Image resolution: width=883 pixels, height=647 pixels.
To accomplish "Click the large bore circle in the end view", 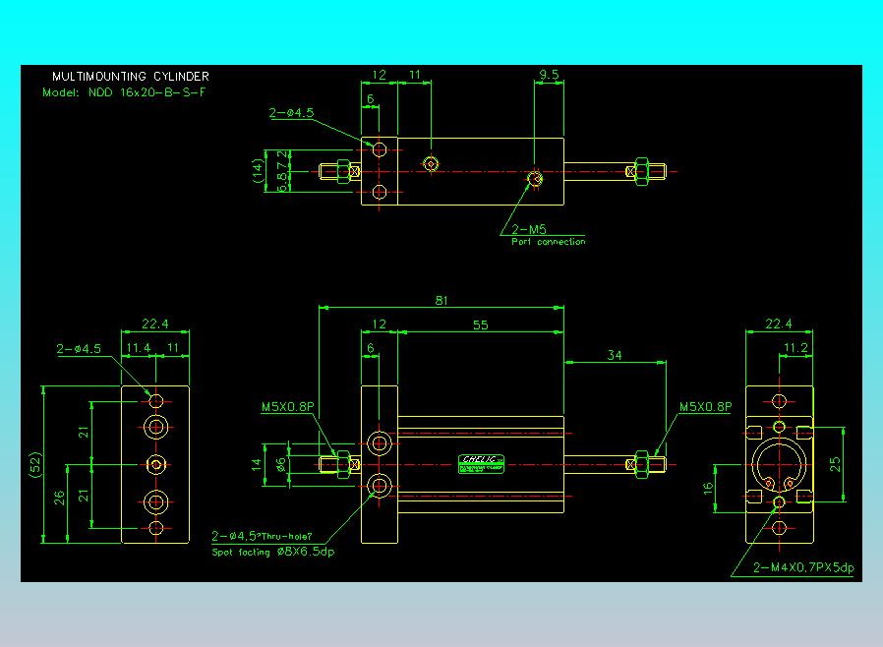I will 779,464.
